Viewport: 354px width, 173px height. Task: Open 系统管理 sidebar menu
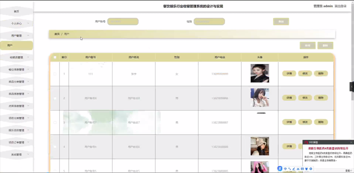[16, 155]
